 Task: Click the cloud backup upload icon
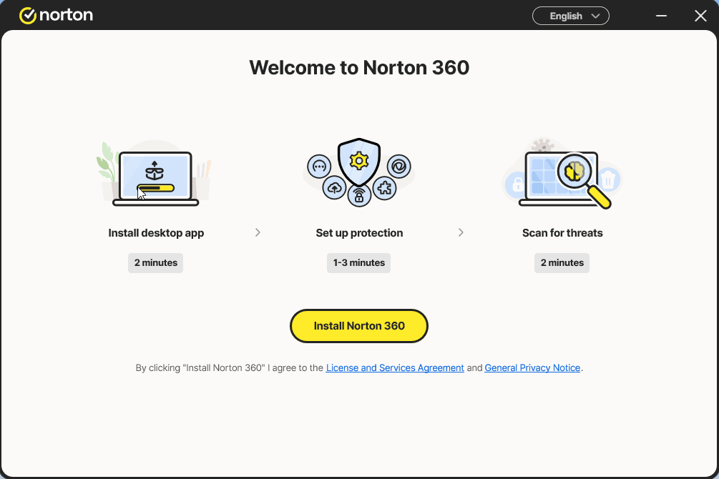coord(335,188)
